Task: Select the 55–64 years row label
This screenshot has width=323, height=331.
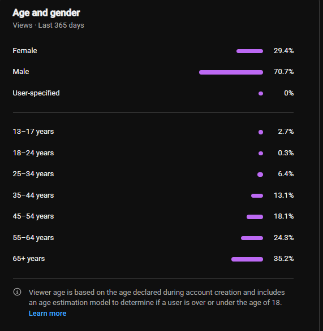Action: pos(33,238)
